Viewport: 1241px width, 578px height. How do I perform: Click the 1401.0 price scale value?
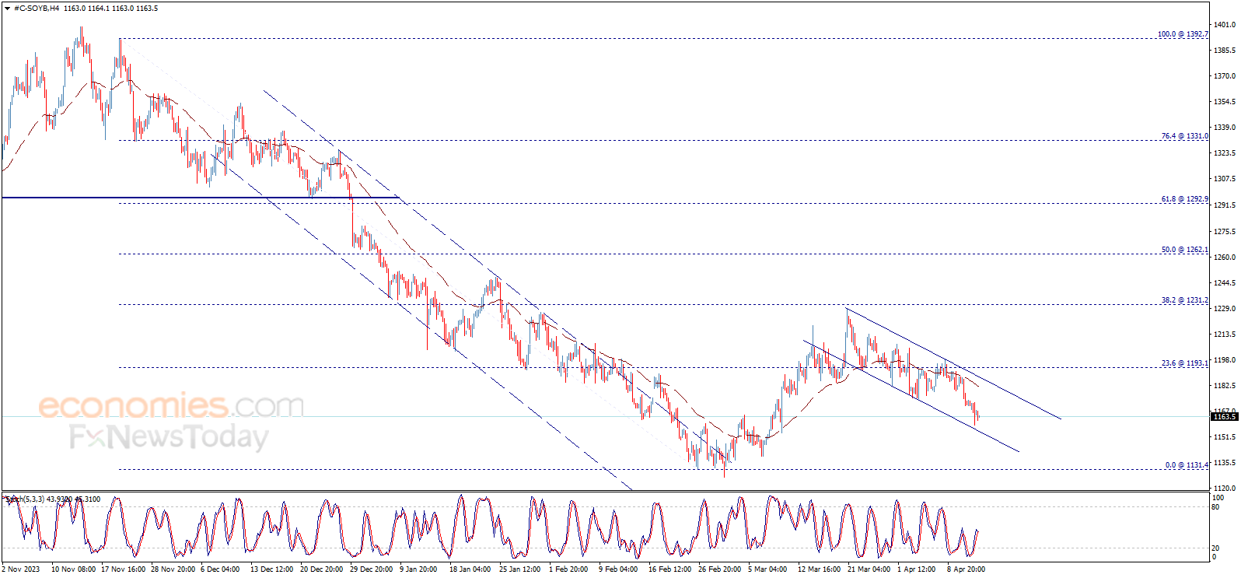1225,25
